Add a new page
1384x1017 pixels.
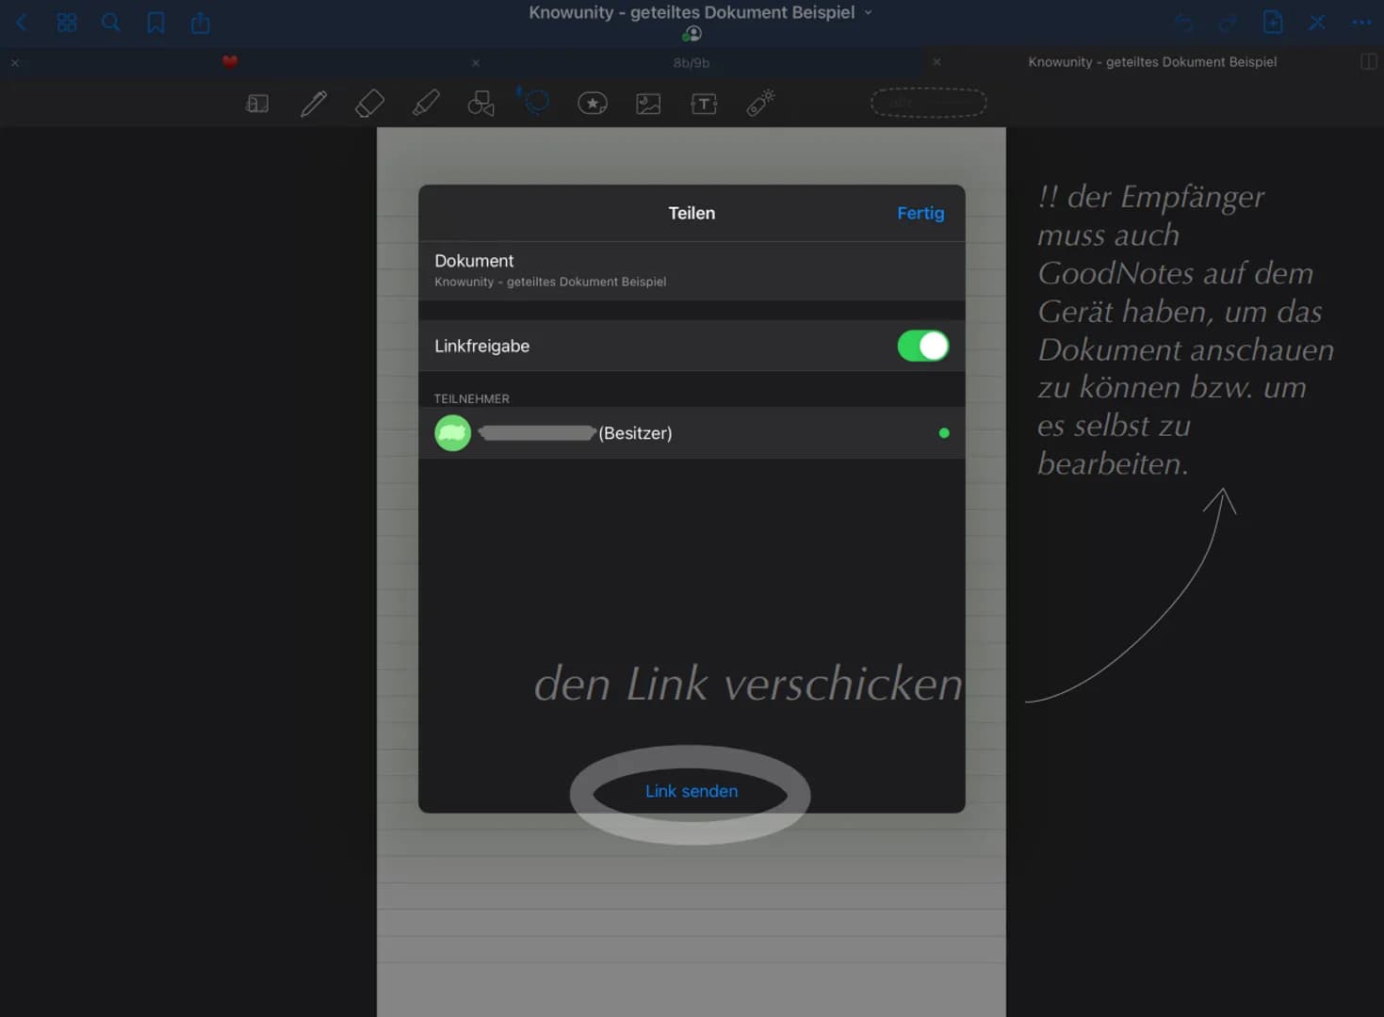pyautogui.click(x=1273, y=22)
